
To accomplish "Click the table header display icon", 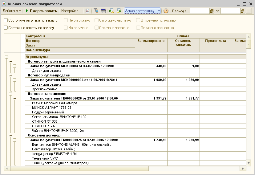I will [103, 11].
